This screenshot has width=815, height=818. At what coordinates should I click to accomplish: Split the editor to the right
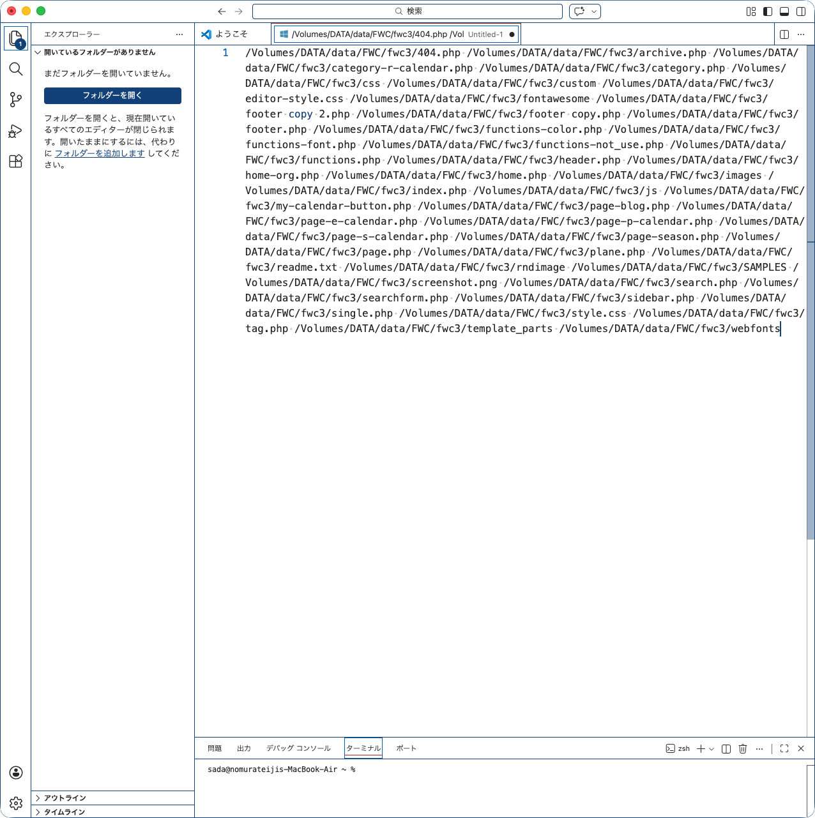coord(784,34)
